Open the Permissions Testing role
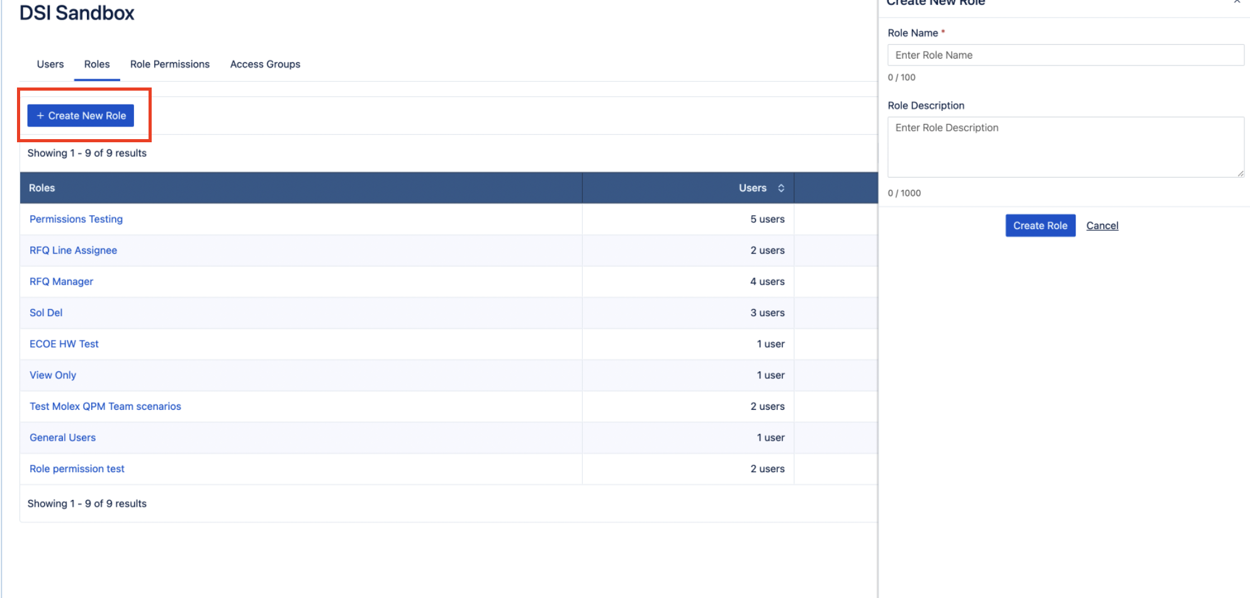 click(x=76, y=219)
